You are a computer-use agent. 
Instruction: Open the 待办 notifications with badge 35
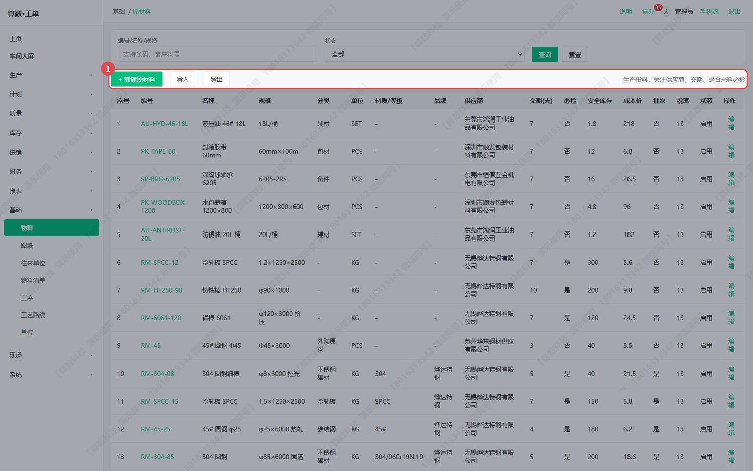[648, 12]
